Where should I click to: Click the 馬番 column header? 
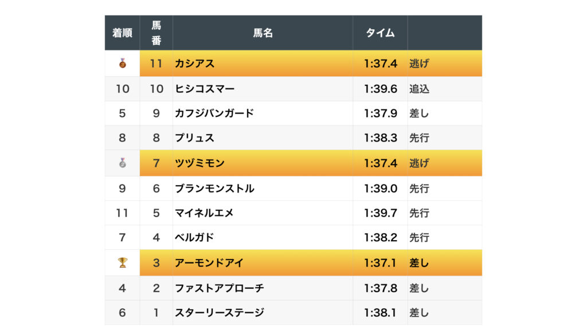point(156,33)
